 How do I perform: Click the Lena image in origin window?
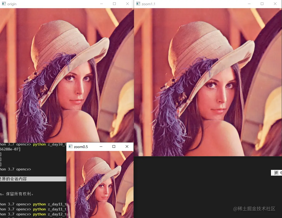point(67,75)
